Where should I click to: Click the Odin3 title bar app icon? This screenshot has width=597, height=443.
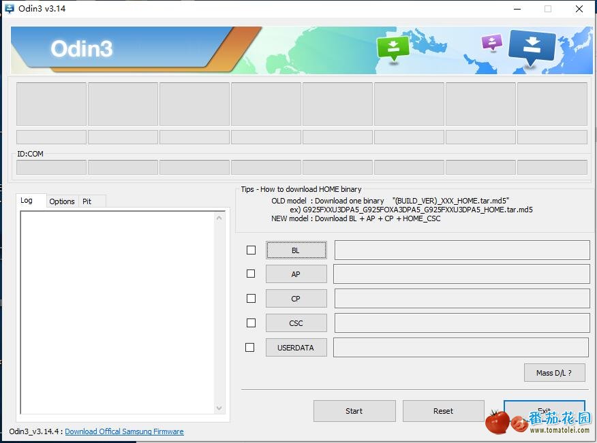tap(9, 8)
